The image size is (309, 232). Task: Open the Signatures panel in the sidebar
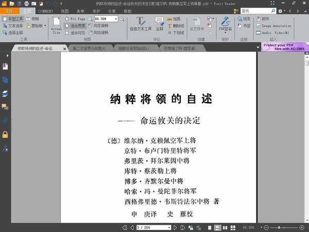(x=5, y=148)
